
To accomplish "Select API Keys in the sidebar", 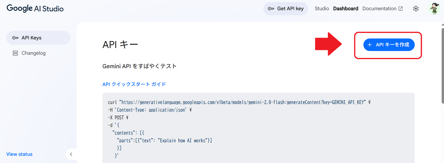I will pos(38,38).
